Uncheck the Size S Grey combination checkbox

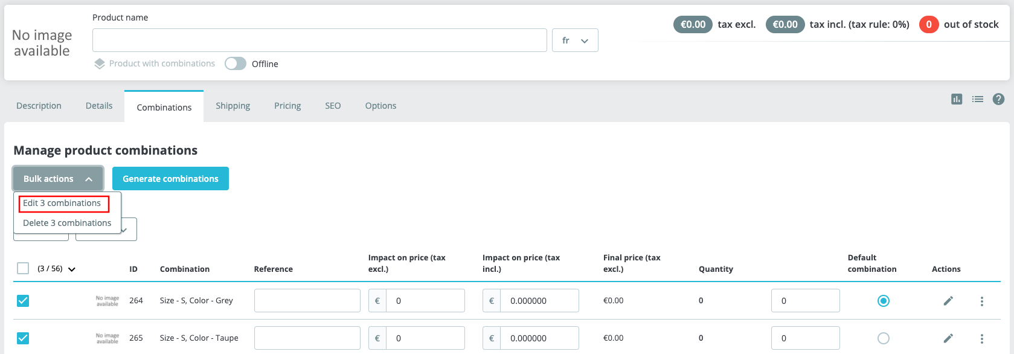click(23, 301)
